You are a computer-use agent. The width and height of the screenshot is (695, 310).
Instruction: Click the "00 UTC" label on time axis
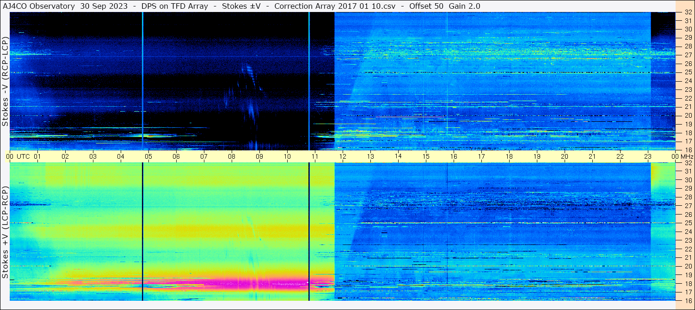point(18,156)
